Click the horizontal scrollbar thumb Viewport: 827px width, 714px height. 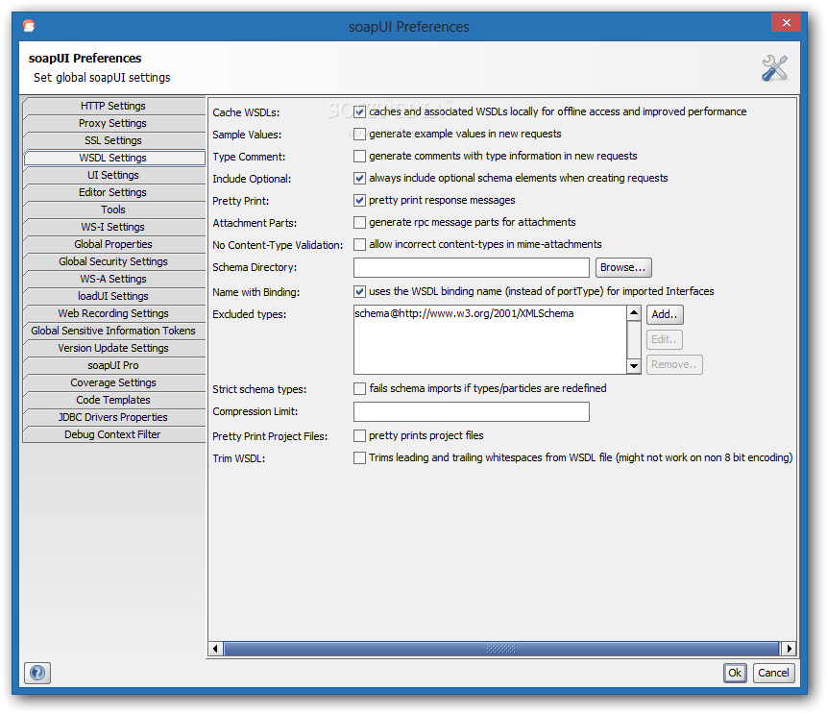(x=501, y=649)
